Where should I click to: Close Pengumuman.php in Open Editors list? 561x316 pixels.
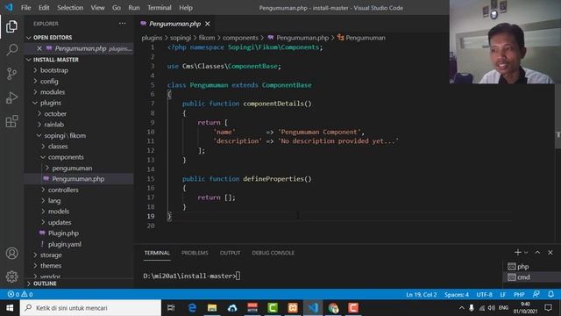[39, 48]
